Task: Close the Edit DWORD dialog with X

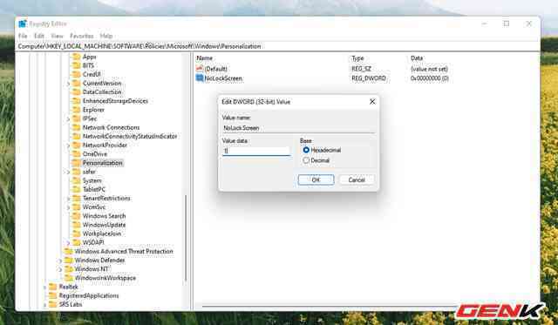Action: pyautogui.click(x=372, y=102)
